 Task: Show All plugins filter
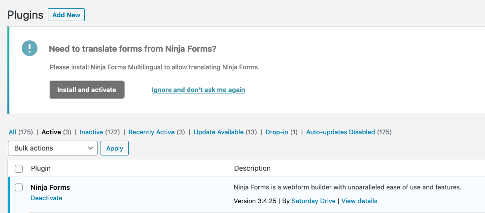tap(12, 132)
